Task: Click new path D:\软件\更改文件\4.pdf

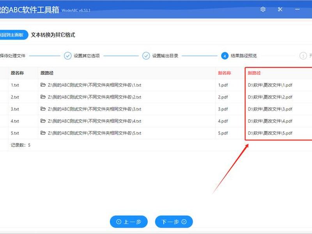Action: tap(270, 121)
